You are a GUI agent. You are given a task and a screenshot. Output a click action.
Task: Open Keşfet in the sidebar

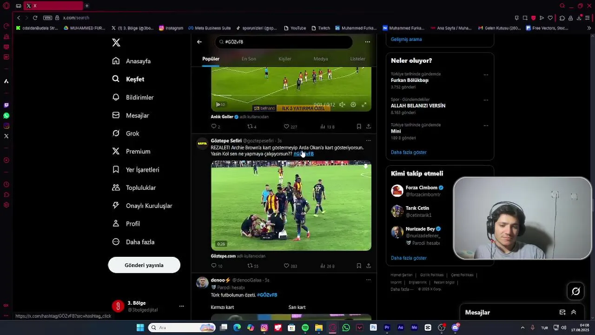pos(128,79)
